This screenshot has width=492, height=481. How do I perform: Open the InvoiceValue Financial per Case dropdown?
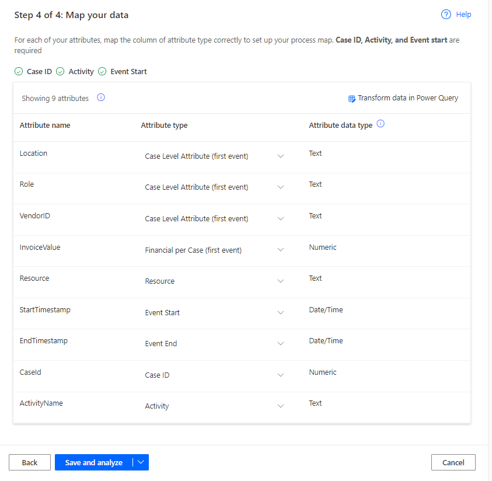(281, 250)
